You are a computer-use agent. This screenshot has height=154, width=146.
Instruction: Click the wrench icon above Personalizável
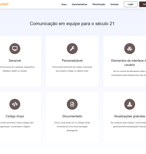72,49
